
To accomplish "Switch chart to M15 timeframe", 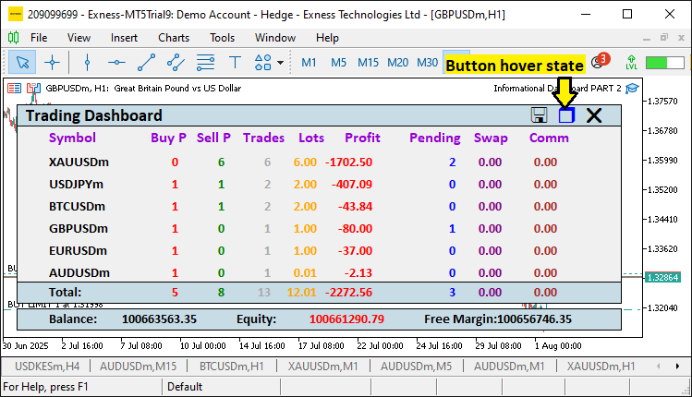I will [368, 63].
